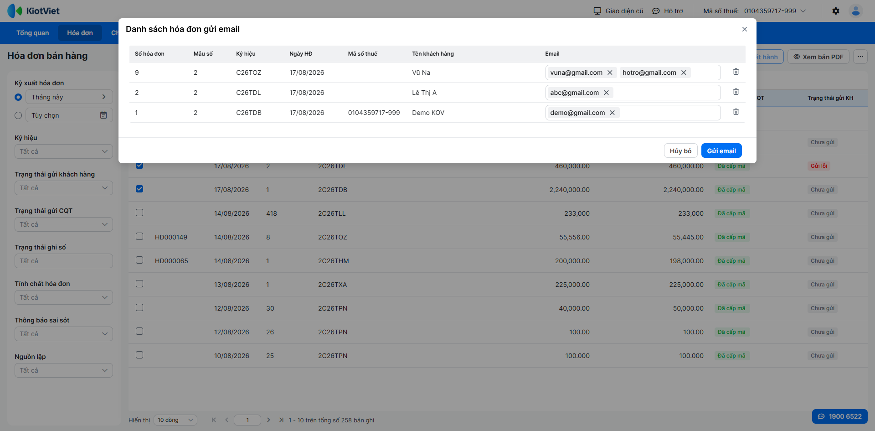Click Gửi email button
The image size is (875, 431).
[x=721, y=151]
